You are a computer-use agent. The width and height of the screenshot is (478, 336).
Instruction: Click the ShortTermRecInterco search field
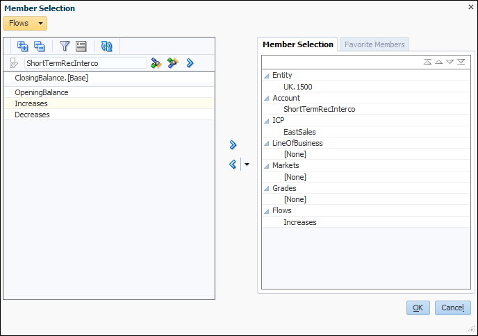[85, 63]
